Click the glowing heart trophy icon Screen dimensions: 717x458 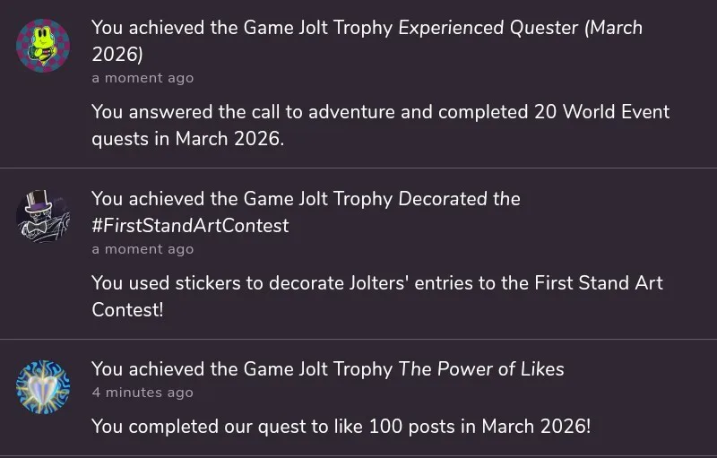[43, 387]
